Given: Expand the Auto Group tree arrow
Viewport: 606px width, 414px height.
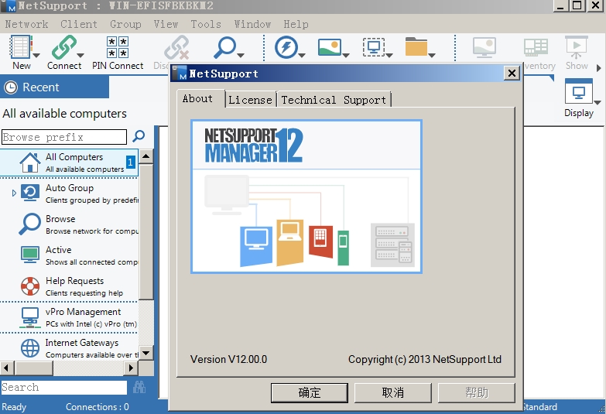Looking at the screenshot, I should pyautogui.click(x=14, y=193).
